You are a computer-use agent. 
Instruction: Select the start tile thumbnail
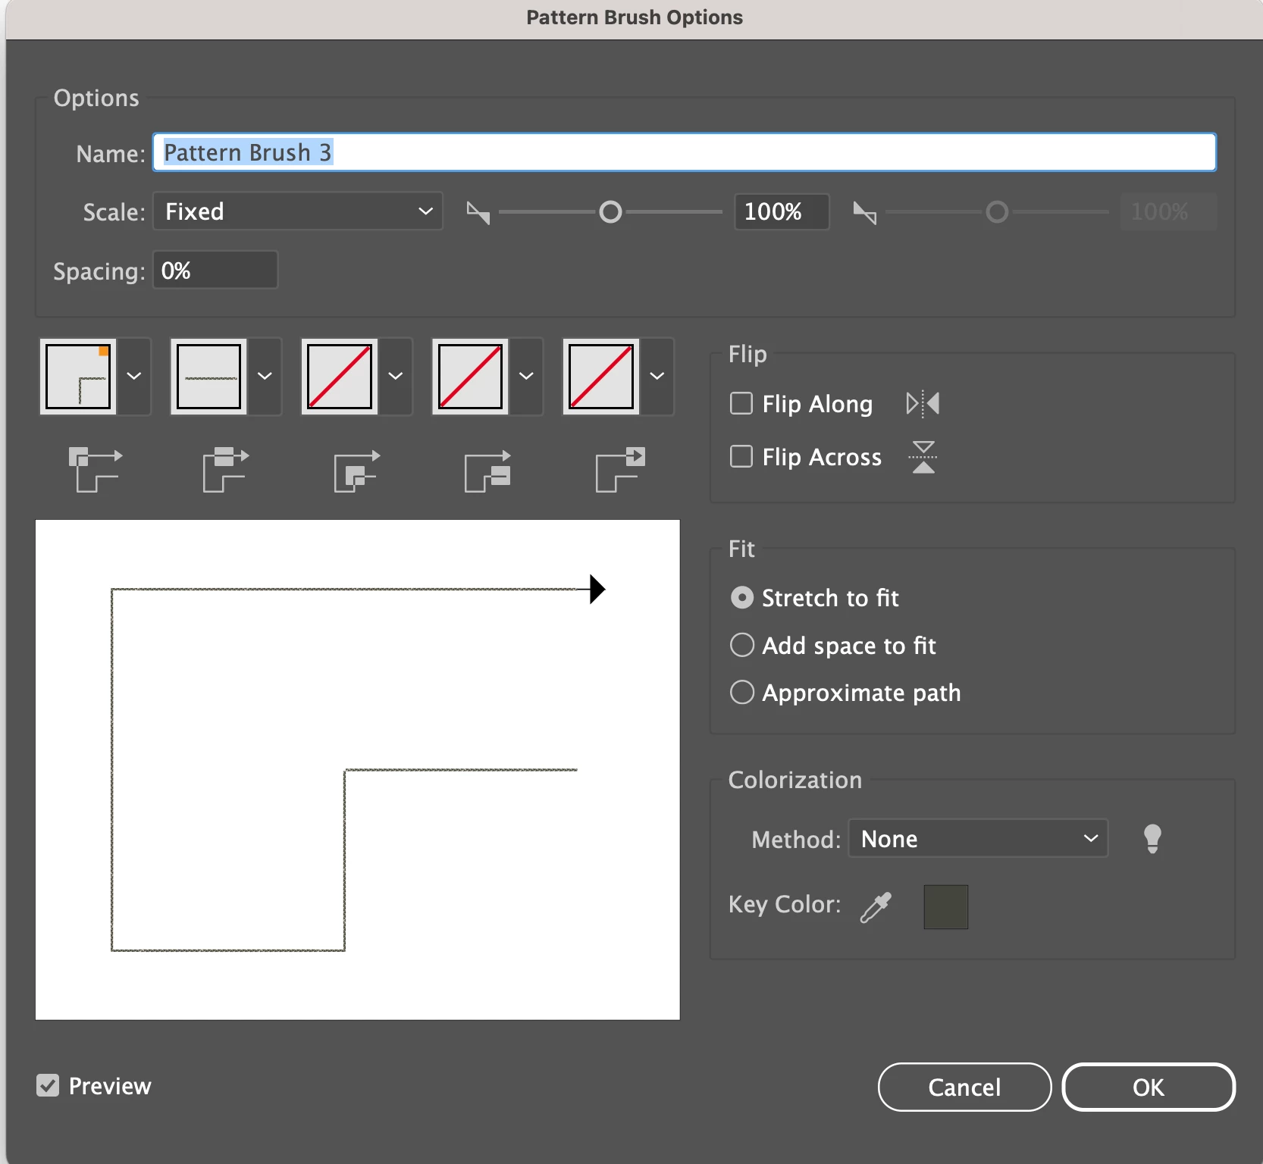click(470, 377)
